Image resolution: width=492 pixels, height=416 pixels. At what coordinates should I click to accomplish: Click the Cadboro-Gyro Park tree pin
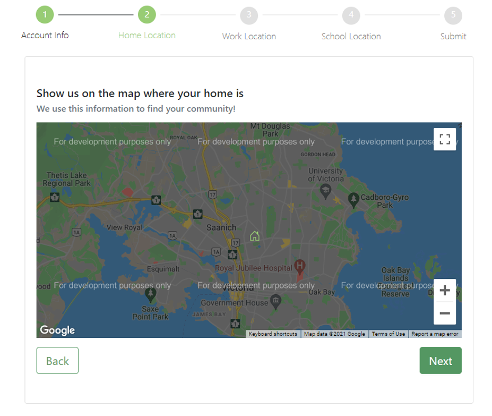[x=353, y=200]
